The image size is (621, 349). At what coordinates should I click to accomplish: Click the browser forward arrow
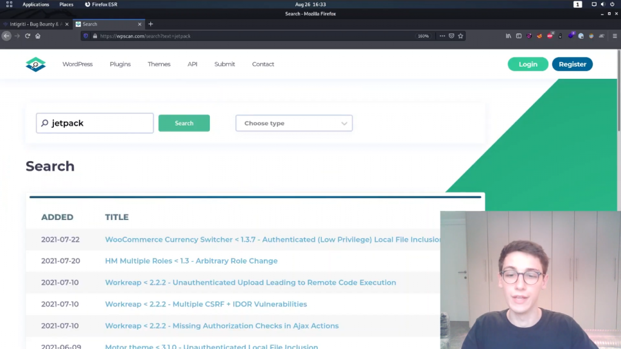click(x=17, y=36)
